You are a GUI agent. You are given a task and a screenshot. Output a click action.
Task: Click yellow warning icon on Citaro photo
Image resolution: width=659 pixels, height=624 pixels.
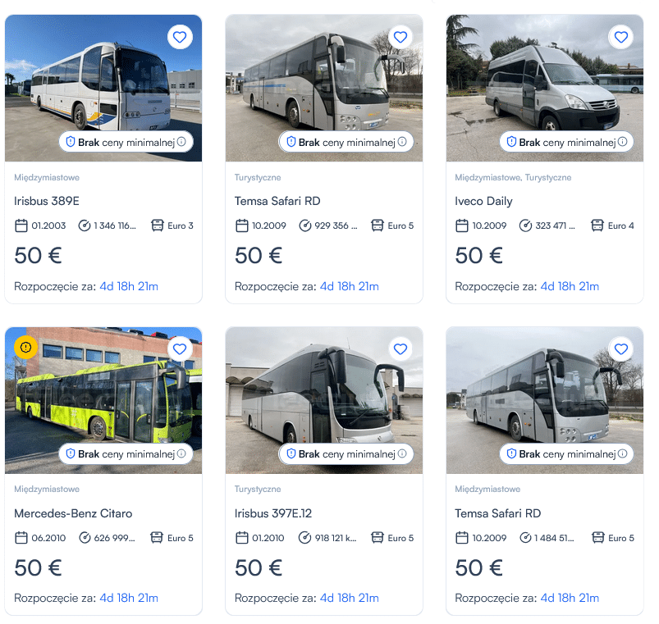[26, 348]
